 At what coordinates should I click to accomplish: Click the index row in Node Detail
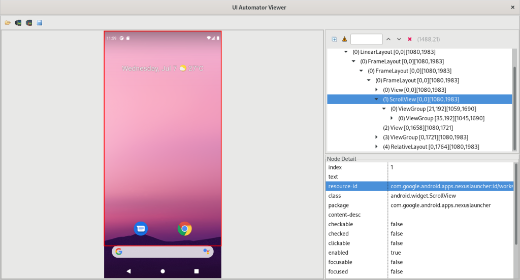(419, 167)
